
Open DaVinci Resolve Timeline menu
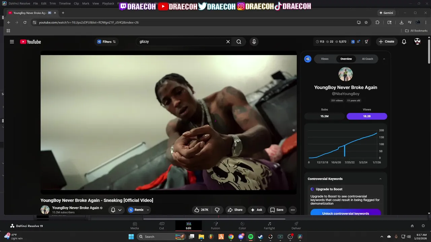coord(65,3)
